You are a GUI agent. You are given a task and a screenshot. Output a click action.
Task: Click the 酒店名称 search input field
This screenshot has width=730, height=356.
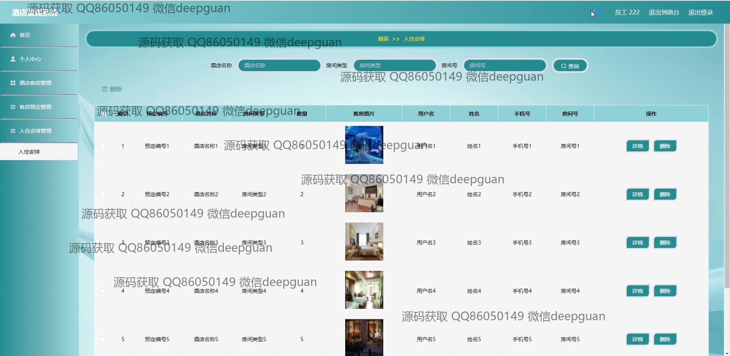tap(279, 65)
